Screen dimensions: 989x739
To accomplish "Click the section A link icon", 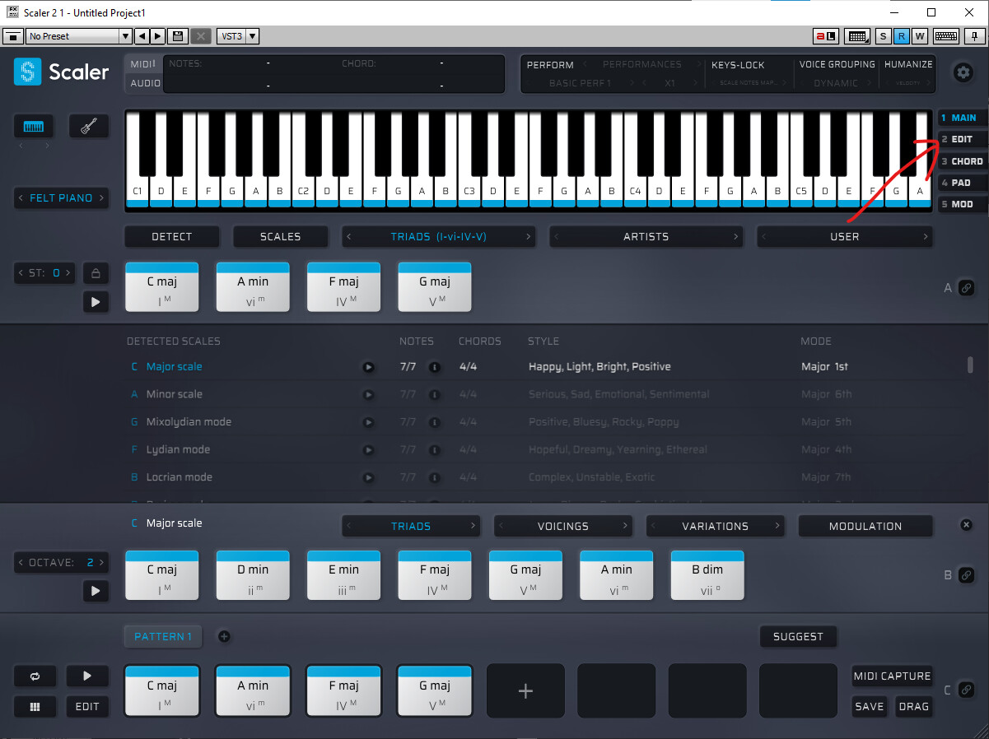I will 967,288.
